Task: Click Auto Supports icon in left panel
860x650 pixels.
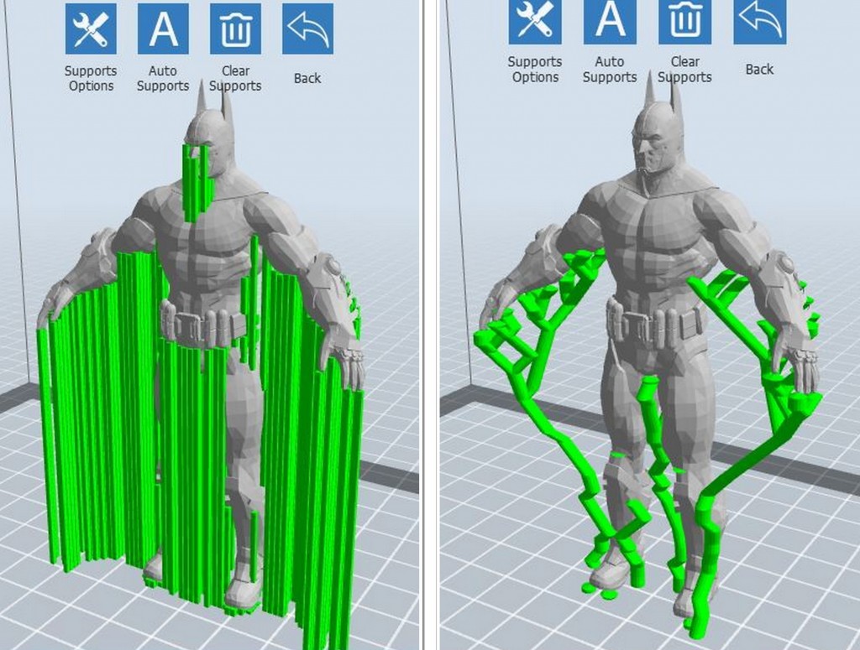Action: tap(164, 29)
